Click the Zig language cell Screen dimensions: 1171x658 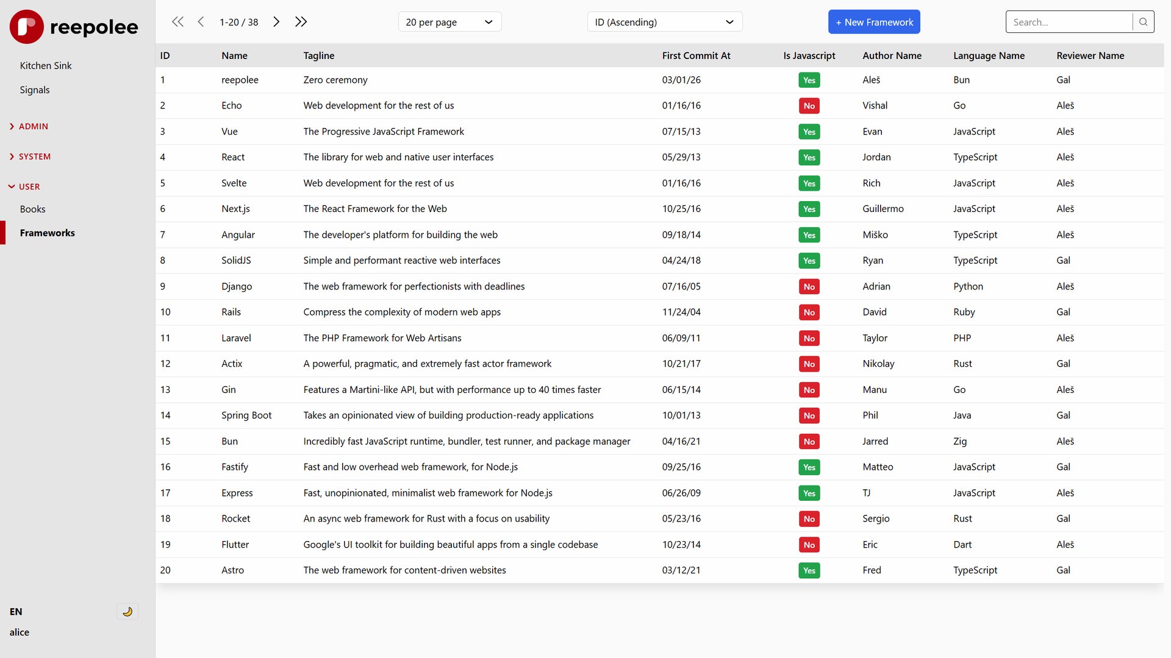[960, 442]
